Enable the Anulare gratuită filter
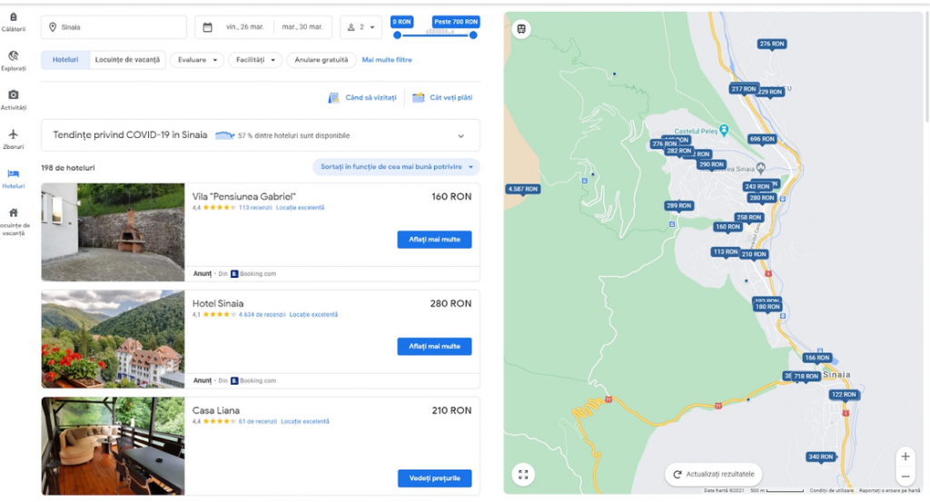Viewport: 930px width, 502px height. click(321, 60)
